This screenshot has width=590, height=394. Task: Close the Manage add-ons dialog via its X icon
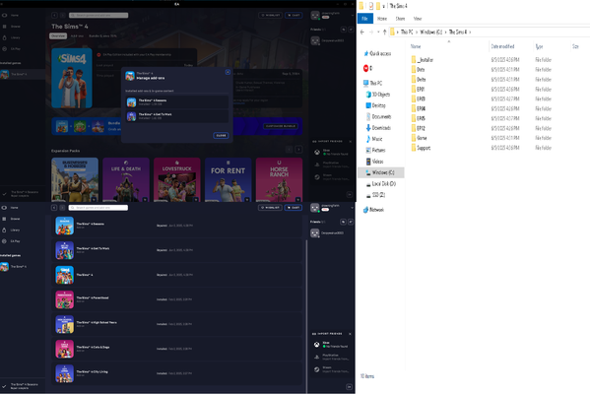(228, 72)
